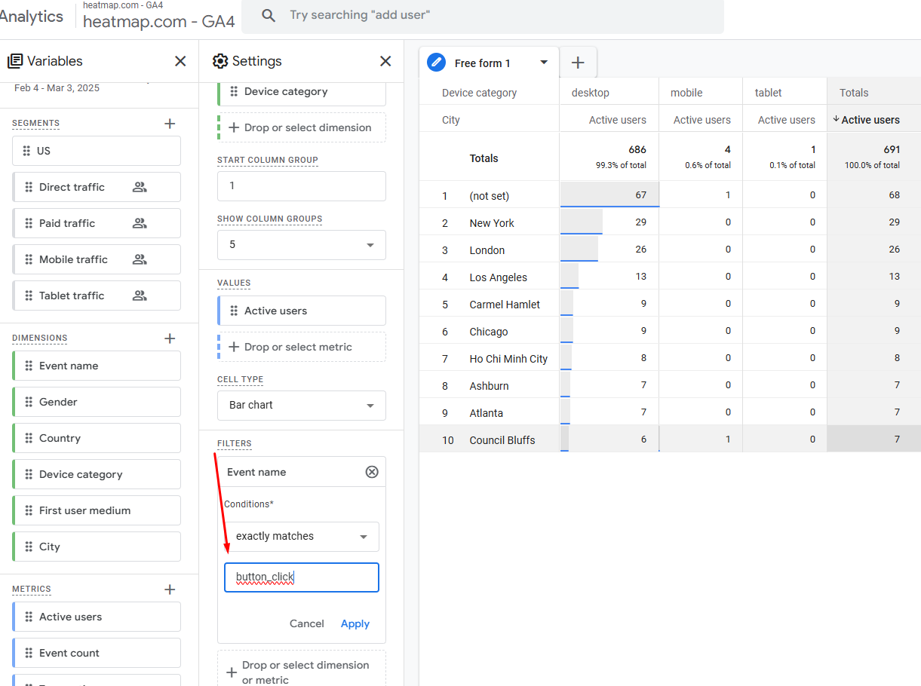The height and width of the screenshot is (686, 921).
Task: Remove the Event name filter
Action: (372, 472)
